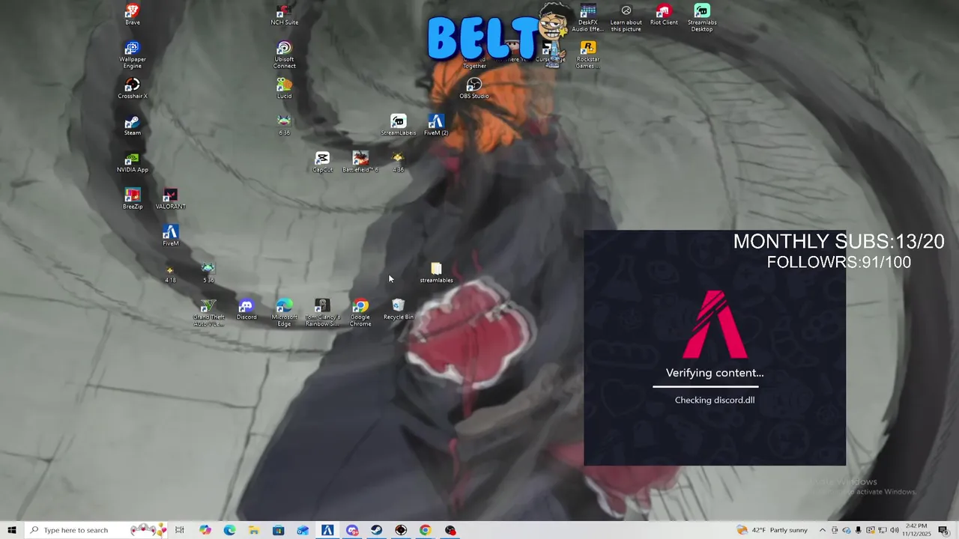Select the Recycle Bin desktop icon
Image resolution: width=959 pixels, height=539 pixels.
pyautogui.click(x=398, y=309)
